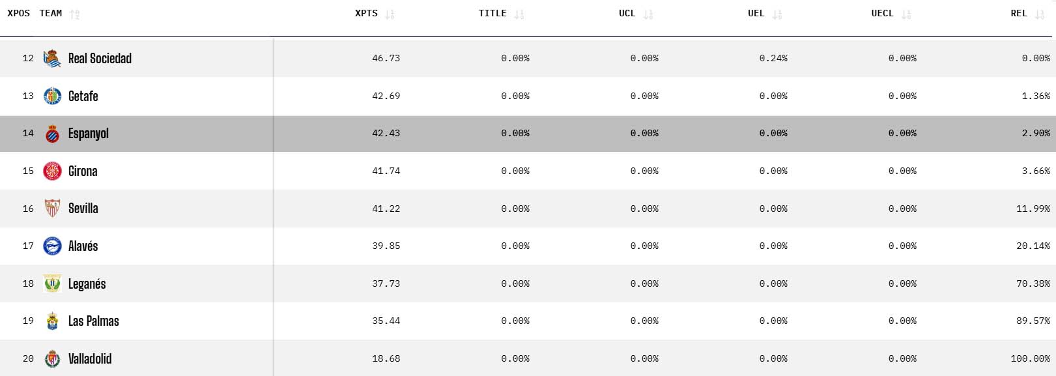Sort by UCL column sort icon

tap(648, 14)
